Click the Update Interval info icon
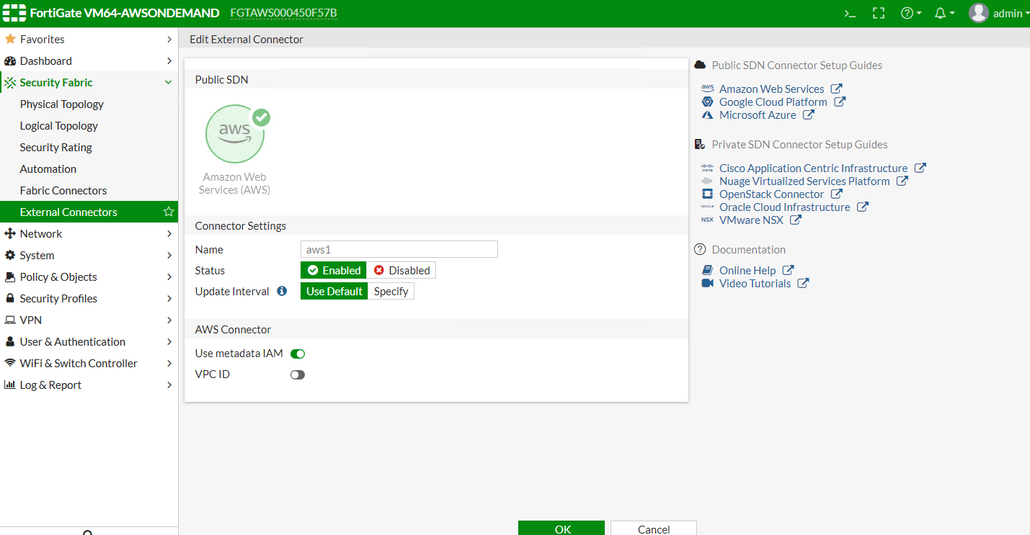 pos(282,291)
